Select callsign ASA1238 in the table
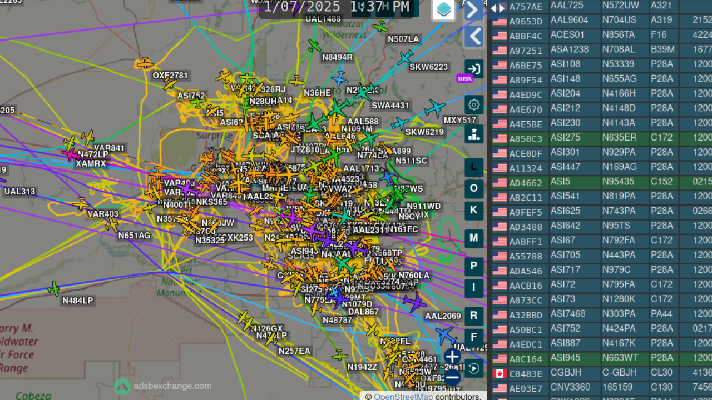This screenshot has height=400, width=712. 570,49
